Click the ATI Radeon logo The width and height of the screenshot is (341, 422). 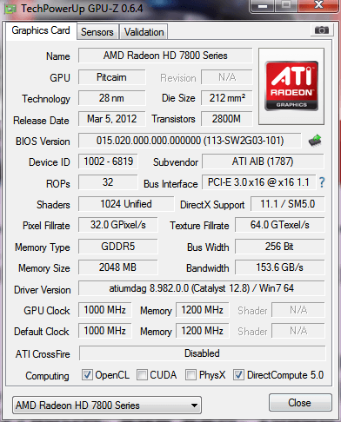pyautogui.click(x=291, y=86)
